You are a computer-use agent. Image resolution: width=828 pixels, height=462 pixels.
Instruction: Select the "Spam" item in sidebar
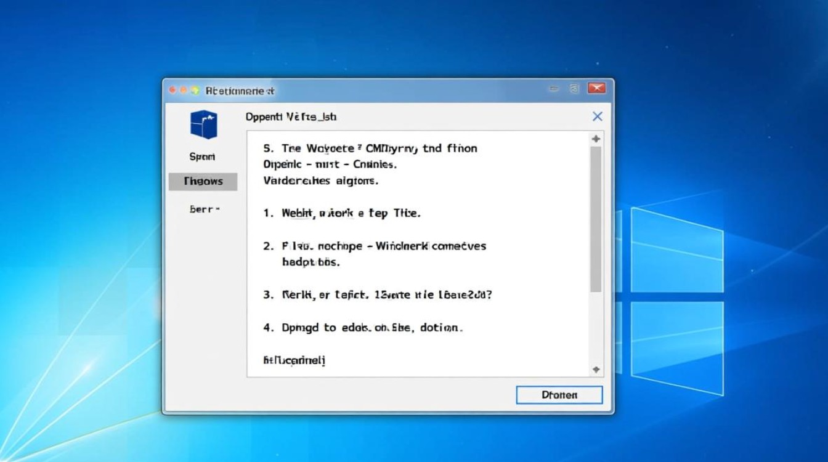202,156
